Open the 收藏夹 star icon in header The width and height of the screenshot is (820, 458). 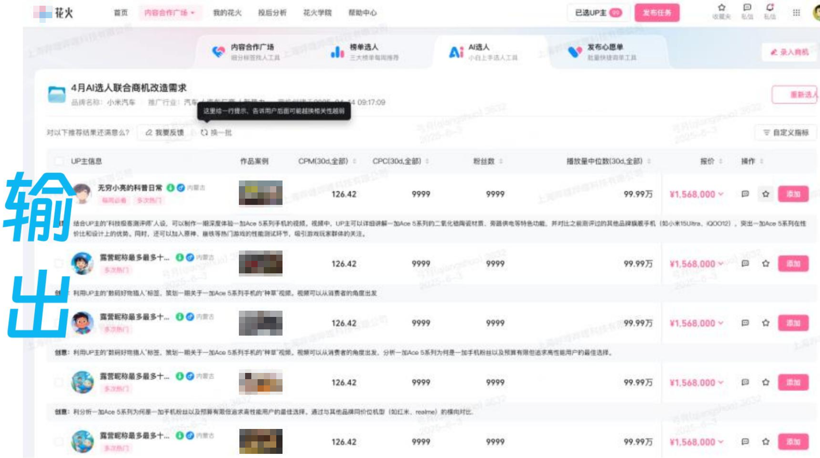pos(721,7)
